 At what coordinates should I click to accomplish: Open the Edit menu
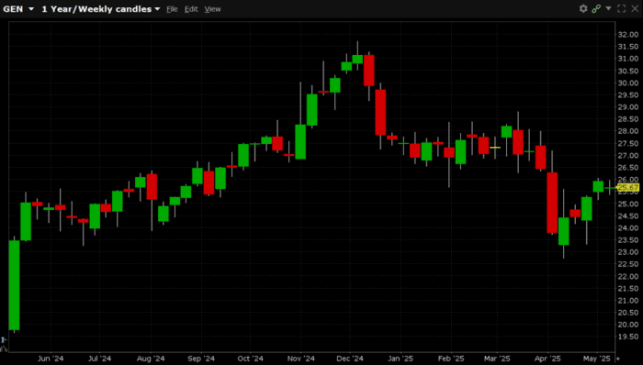coord(191,9)
